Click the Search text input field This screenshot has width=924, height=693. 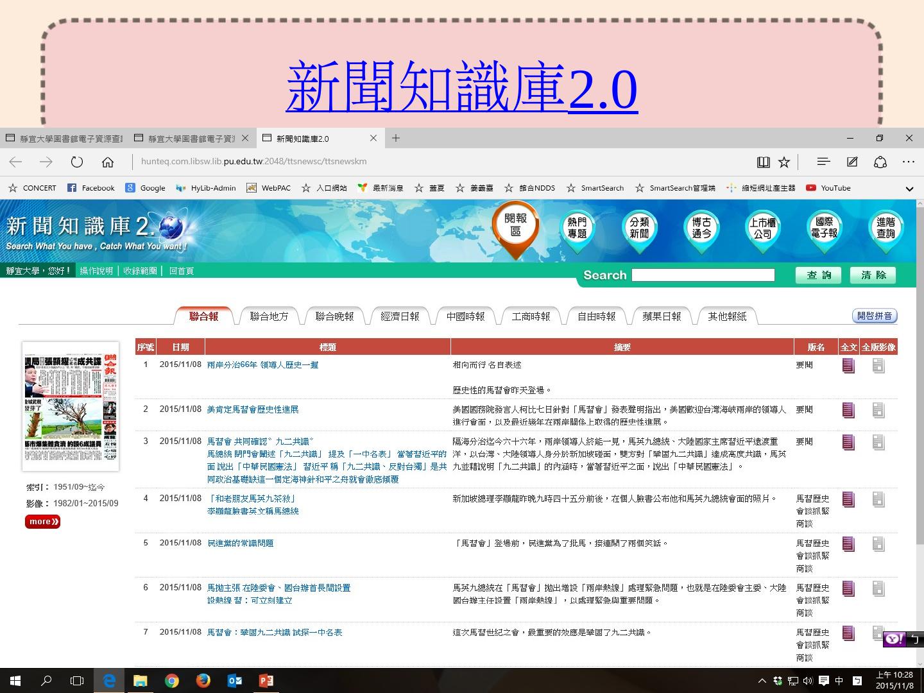pos(703,275)
